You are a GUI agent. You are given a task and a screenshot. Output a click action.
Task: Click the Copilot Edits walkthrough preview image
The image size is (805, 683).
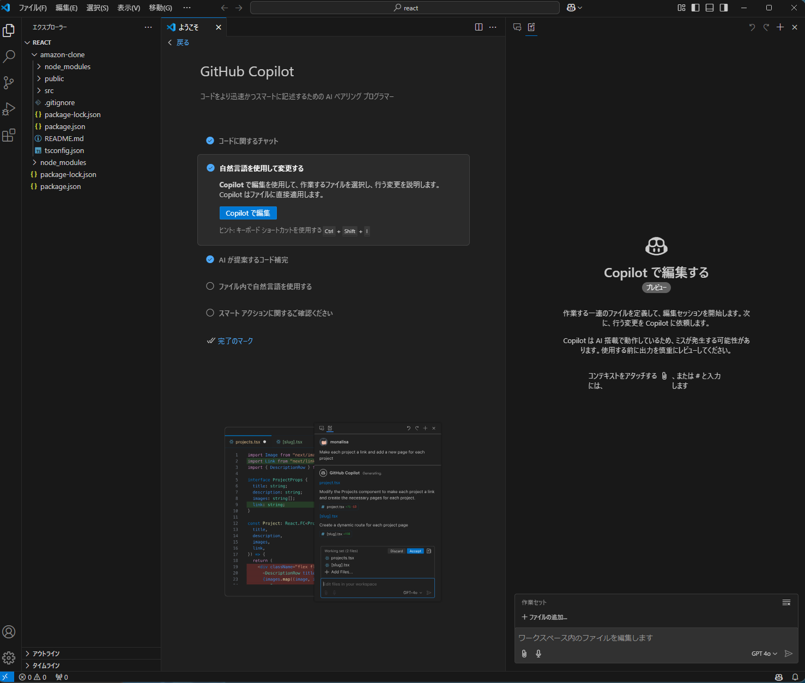(333, 511)
